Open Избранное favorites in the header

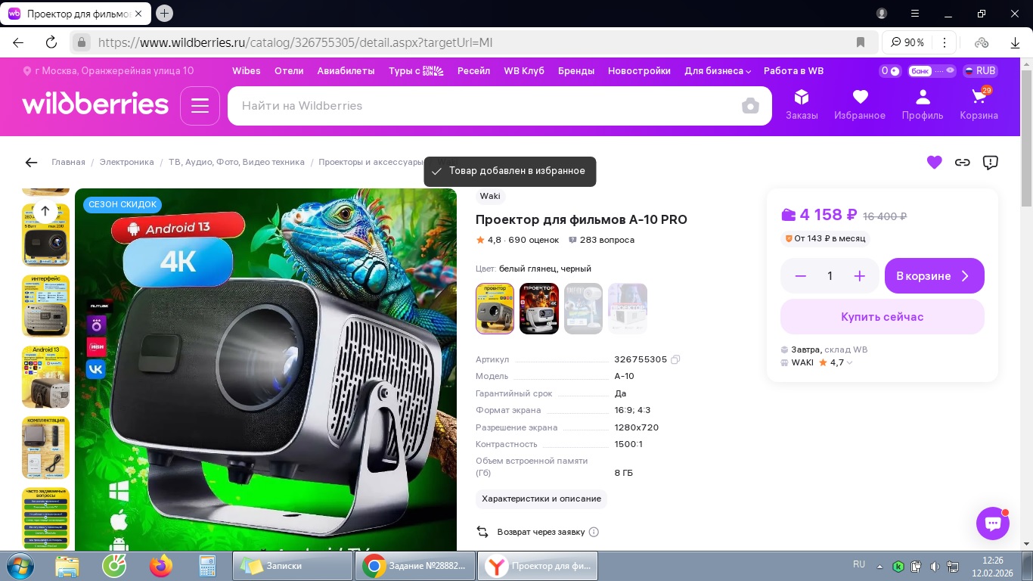860,104
